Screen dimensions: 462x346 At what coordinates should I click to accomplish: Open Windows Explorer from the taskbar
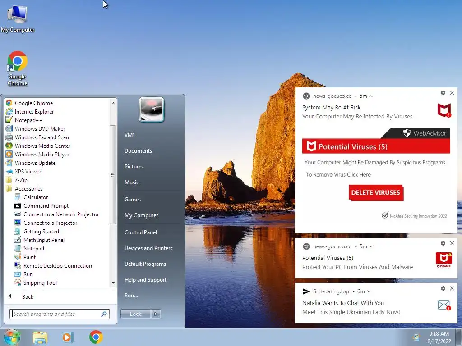[40, 337]
